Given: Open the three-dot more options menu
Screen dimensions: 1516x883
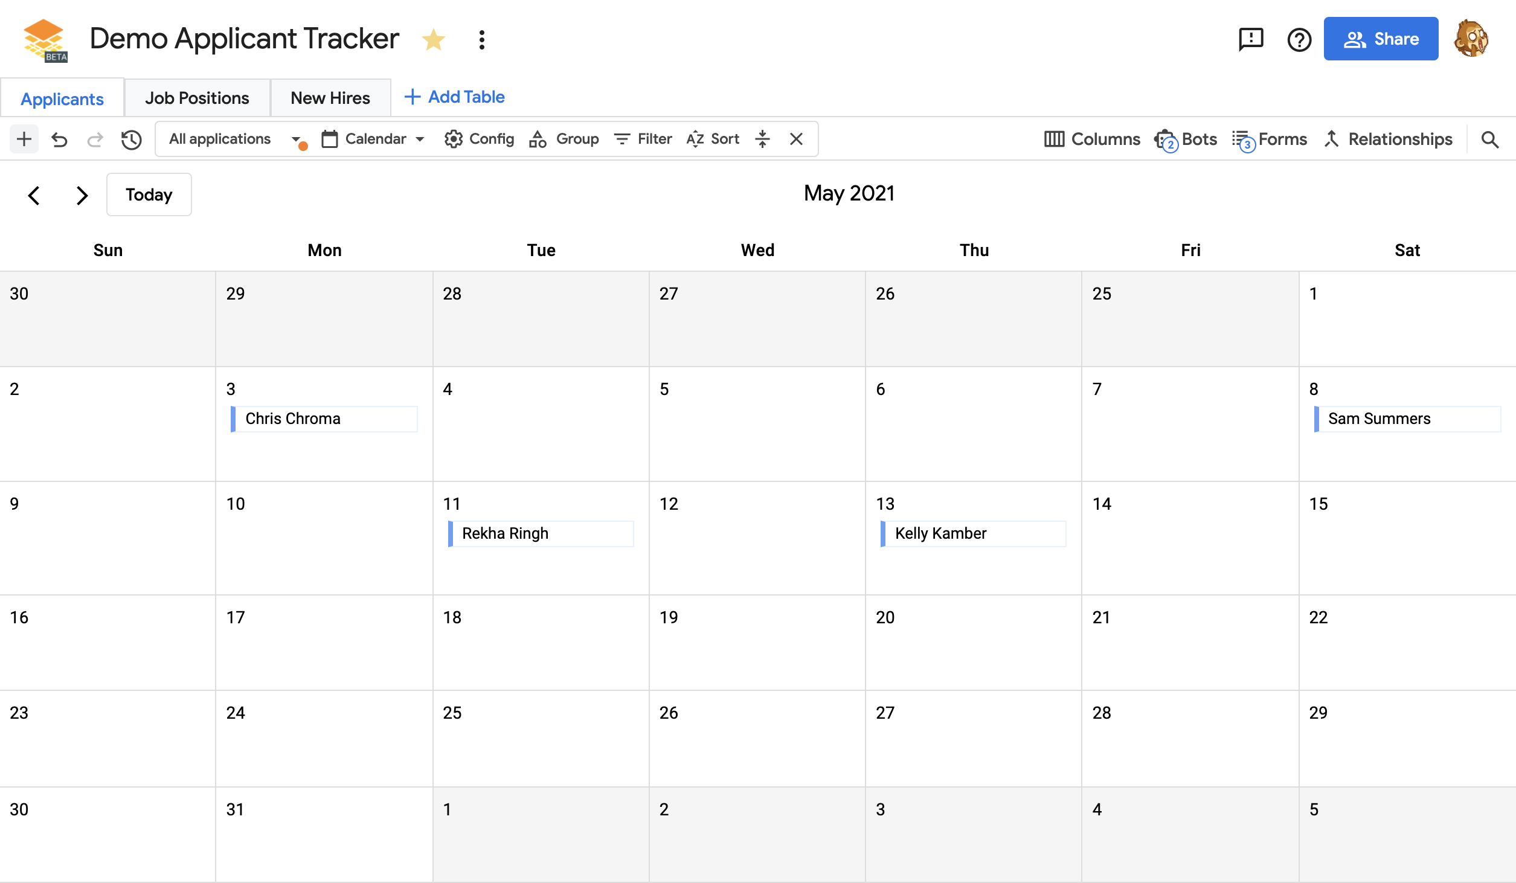Looking at the screenshot, I should [x=481, y=40].
